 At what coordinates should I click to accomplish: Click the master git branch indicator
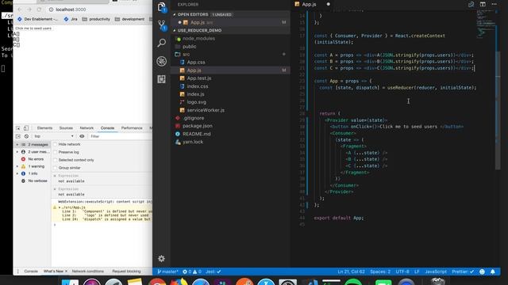(167, 272)
